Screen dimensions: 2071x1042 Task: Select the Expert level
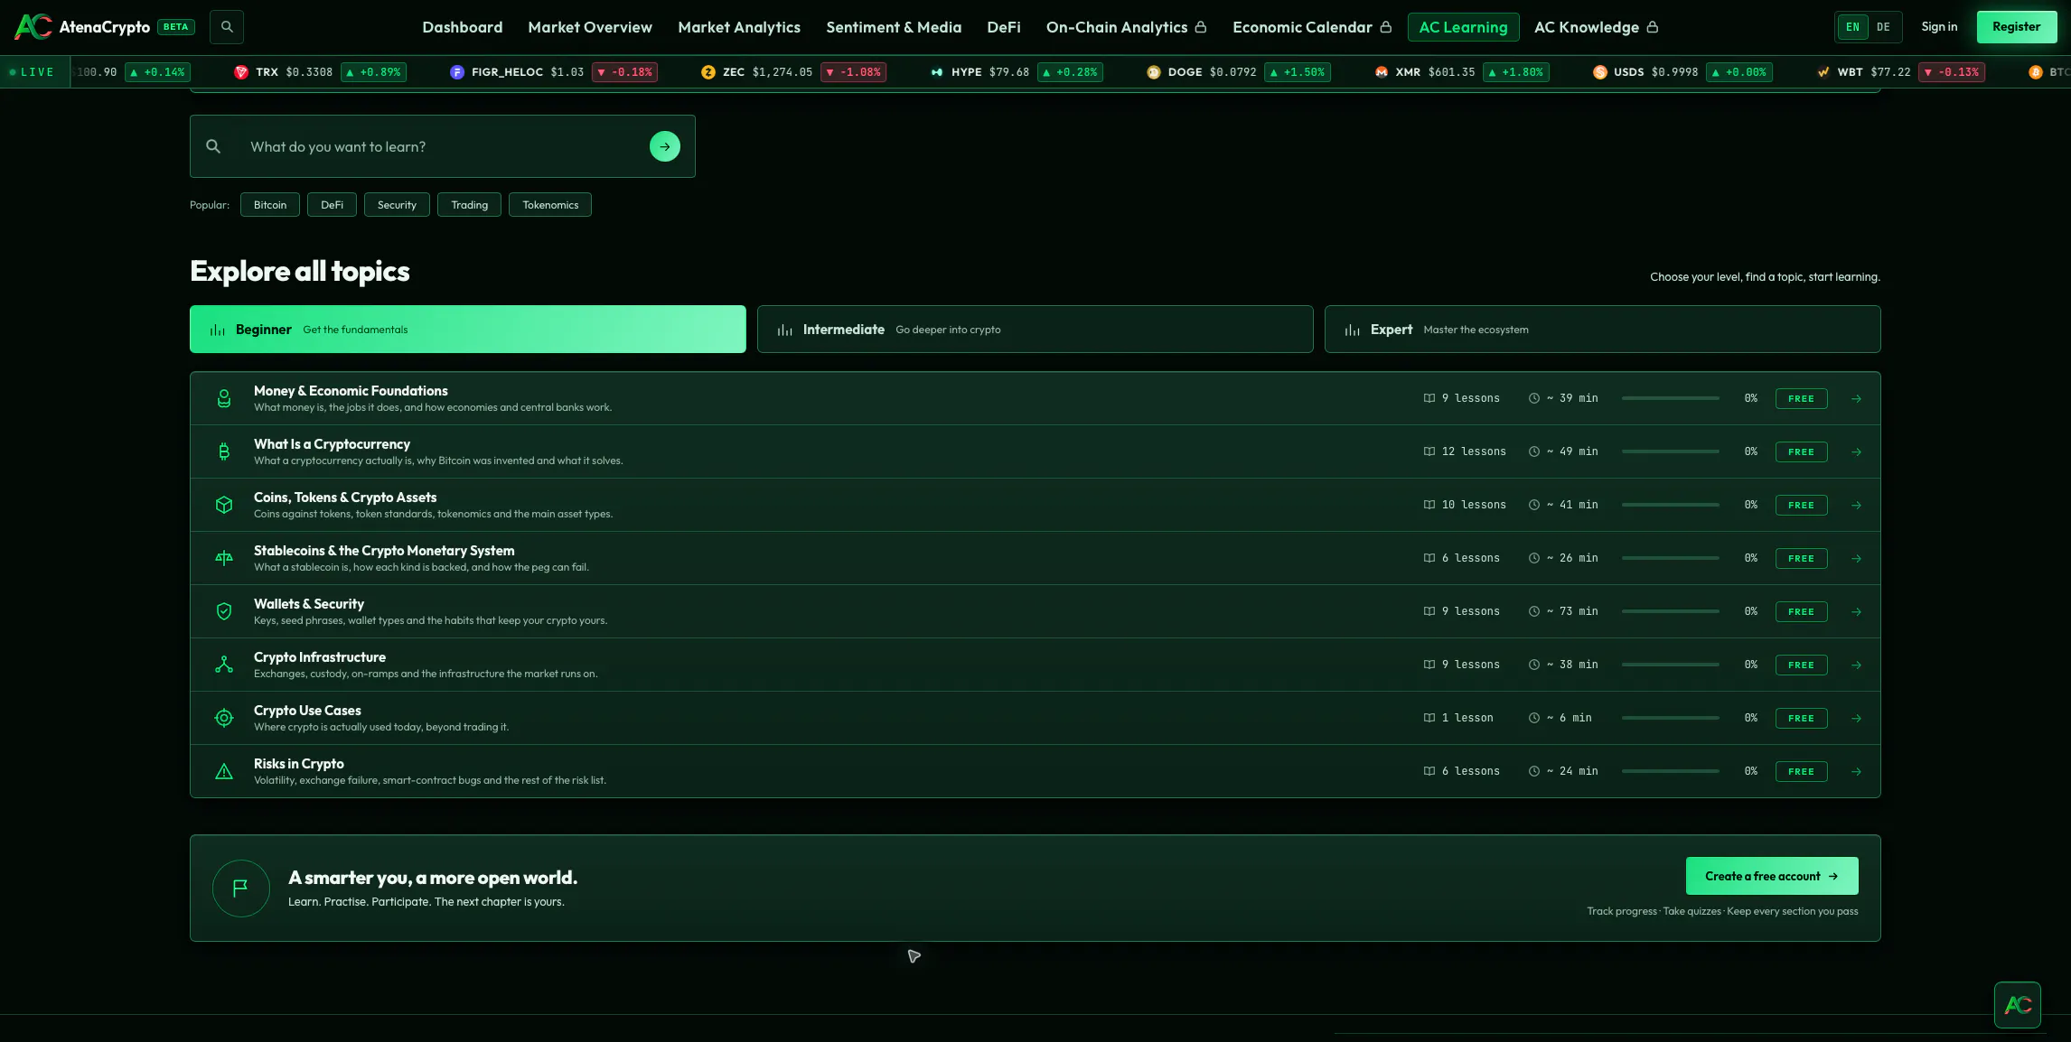pyautogui.click(x=1603, y=330)
